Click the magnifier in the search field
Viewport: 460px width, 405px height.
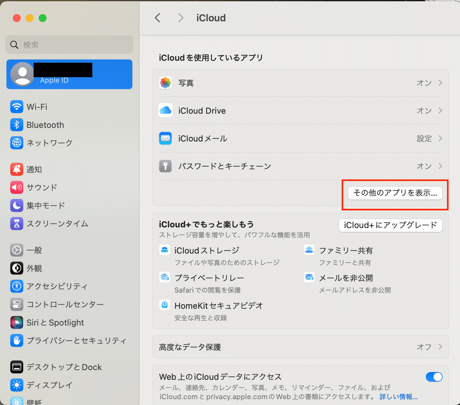click(x=15, y=45)
